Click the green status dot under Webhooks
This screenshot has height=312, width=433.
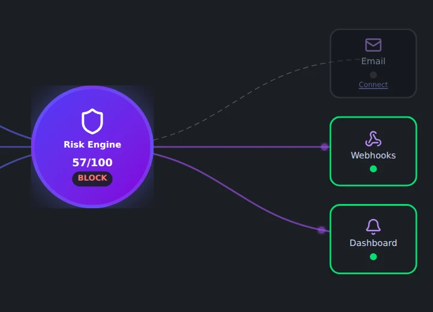coord(373,169)
